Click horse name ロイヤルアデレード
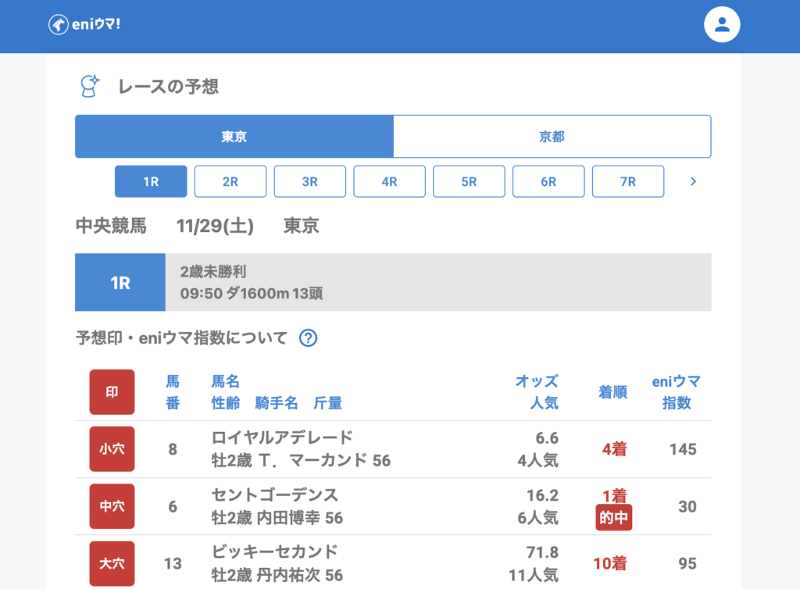Viewport: 800px width, 589px height. 282,437
